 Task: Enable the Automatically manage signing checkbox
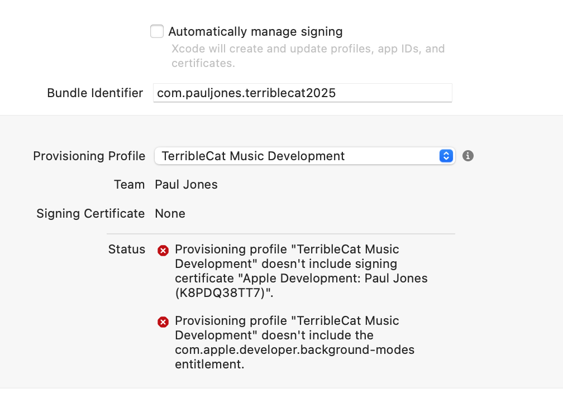[157, 31]
